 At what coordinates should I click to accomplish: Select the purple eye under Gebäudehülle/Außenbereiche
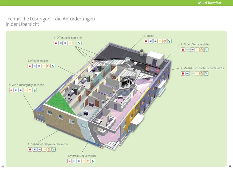[x=39, y=149]
